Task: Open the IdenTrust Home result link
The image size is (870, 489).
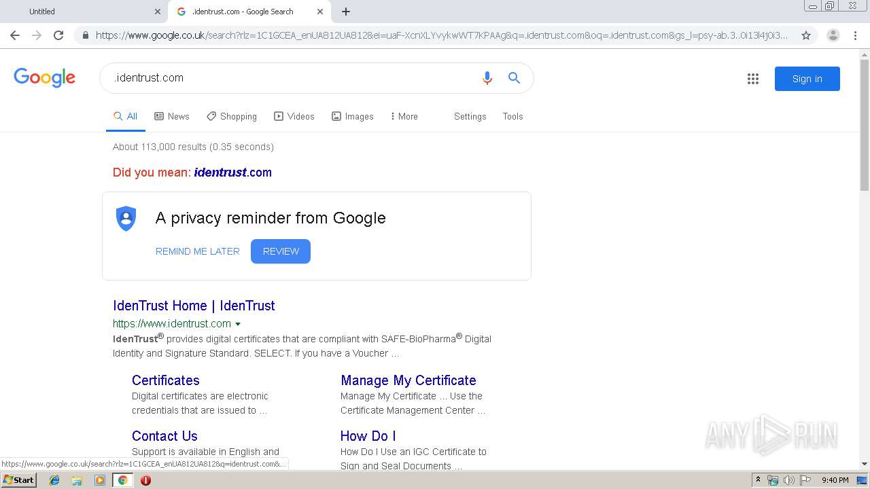Action: pos(194,306)
